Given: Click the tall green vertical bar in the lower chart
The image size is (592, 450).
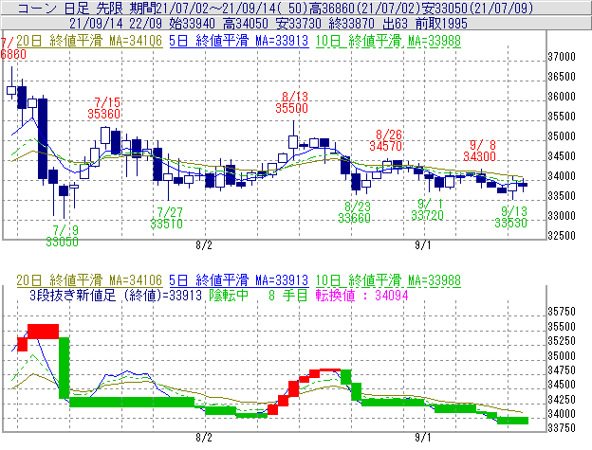Looking at the screenshot, I should click(x=65, y=368).
